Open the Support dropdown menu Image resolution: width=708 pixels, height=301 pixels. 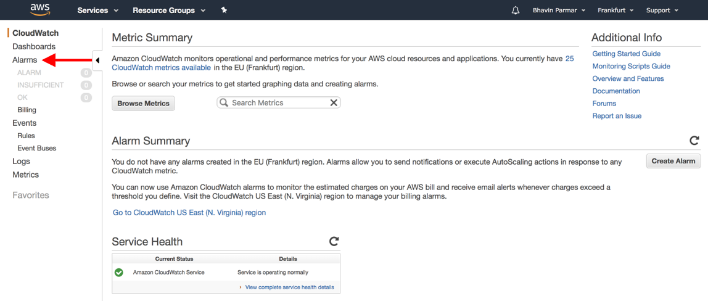(662, 10)
